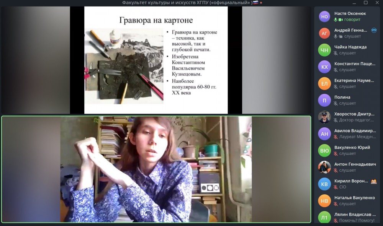Click the АГ avatar of Андрей Геннадьевич
This screenshot has height=226, width=383.
click(x=324, y=33)
